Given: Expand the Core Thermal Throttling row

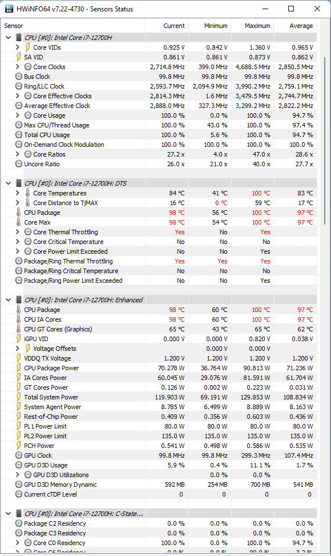Looking at the screenshot, I should (x=17, y=232).
